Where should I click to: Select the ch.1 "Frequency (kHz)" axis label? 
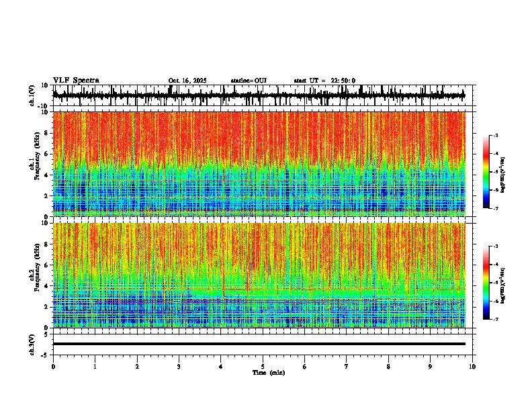click(x=37, y=156)
